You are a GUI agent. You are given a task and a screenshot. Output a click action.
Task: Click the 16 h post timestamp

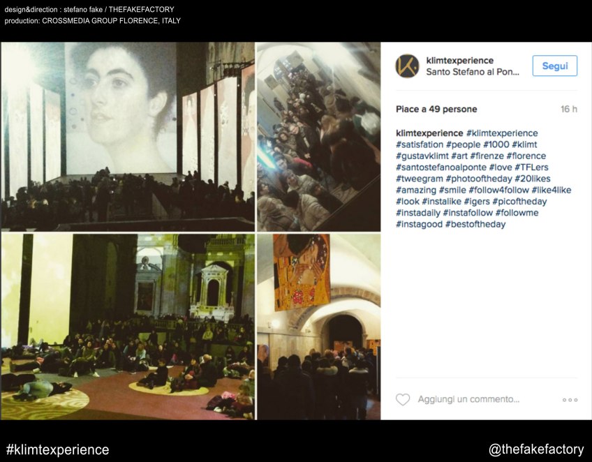[x=568, y=109]
